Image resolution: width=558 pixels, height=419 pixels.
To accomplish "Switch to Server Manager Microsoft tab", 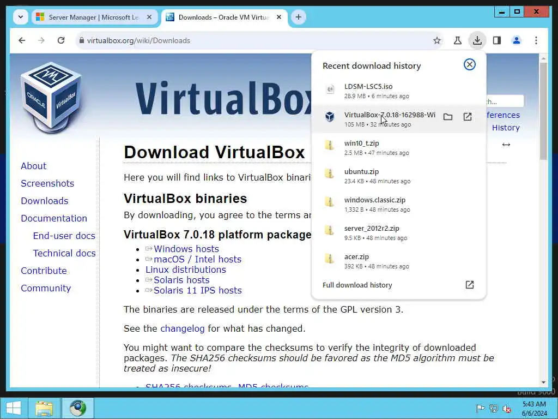I will tap(95, 17).
